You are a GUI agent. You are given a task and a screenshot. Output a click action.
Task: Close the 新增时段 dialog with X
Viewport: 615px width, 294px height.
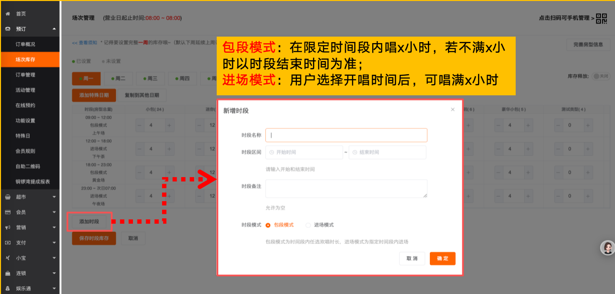(x=452, y=109)
